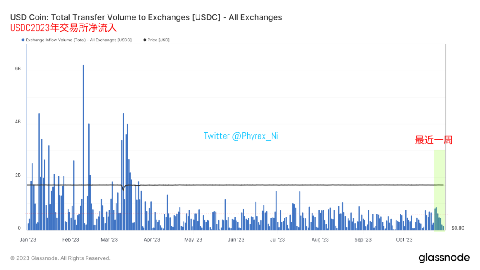Click the price line dip in March
This screenshot has width=480, height=270.
124,188
